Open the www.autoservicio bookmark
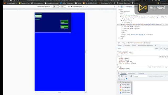This screenshot has height=95, width=168. [52, 3]
